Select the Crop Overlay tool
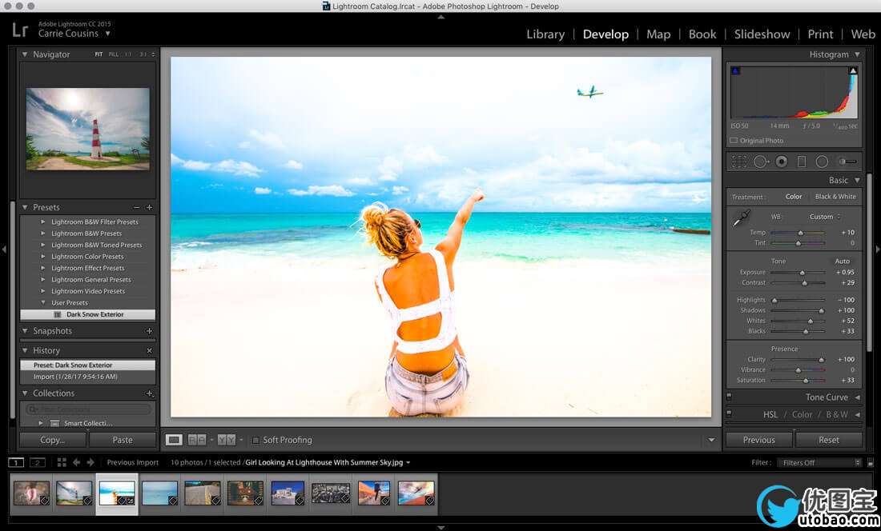 (x=739, y=162)
